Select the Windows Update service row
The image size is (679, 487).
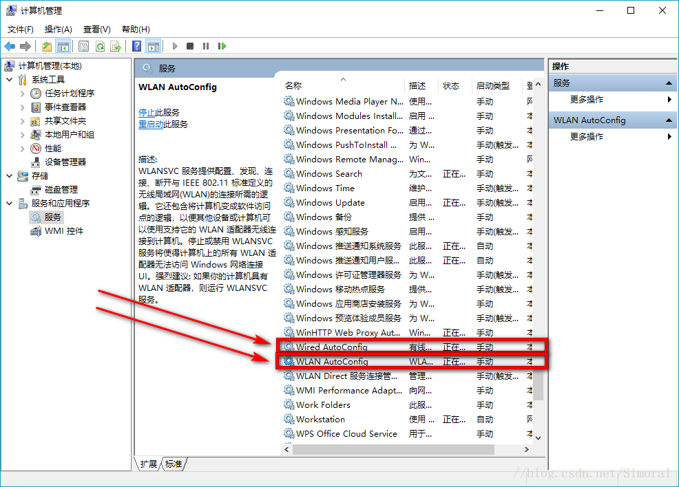point(408,202)
